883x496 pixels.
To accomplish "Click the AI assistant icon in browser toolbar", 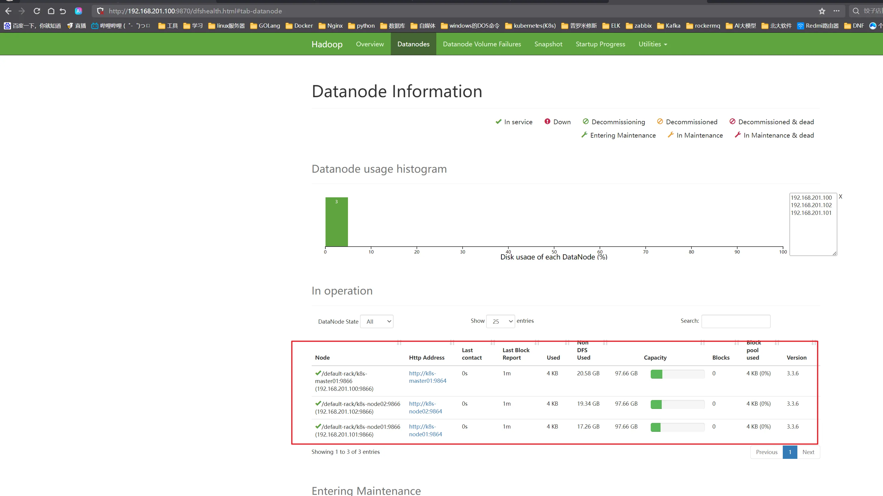I will coord(79,11).
